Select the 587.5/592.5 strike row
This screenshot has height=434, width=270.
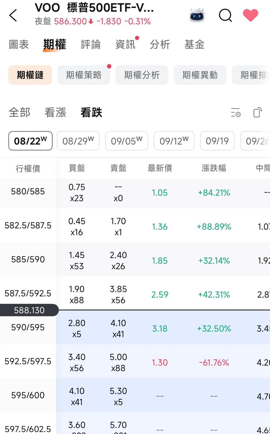coord(135,293)
